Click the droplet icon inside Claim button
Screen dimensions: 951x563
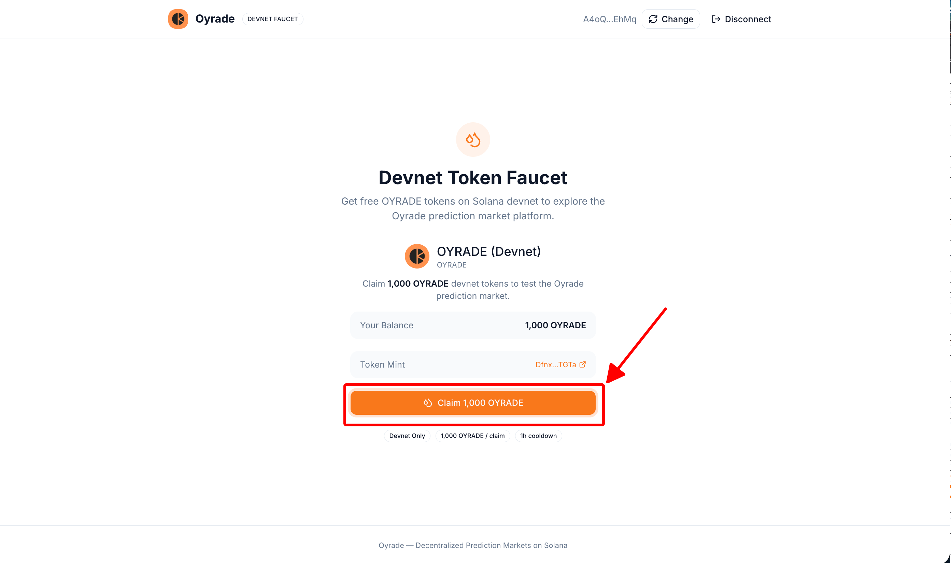coord(428,403)
